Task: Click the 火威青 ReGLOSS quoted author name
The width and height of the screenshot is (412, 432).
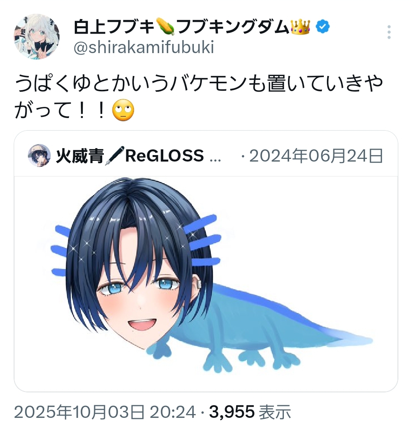Action: [x=130, y=156]
